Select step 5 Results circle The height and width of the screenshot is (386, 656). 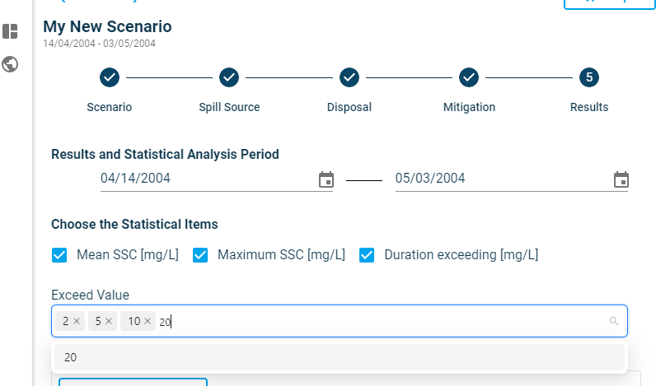click(589, 78)
